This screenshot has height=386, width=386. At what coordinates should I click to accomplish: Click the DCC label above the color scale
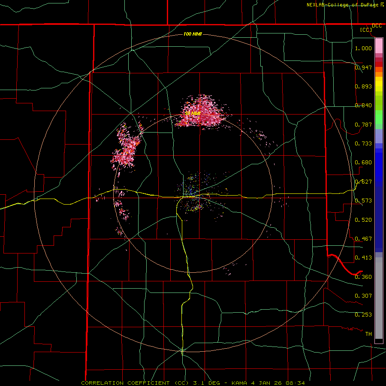377,26
